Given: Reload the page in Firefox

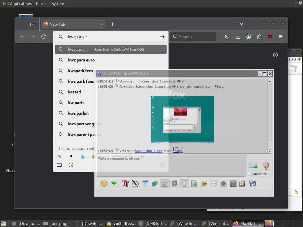Looking at the screenshot, I should pyautogui.click(x=43, y=37).
